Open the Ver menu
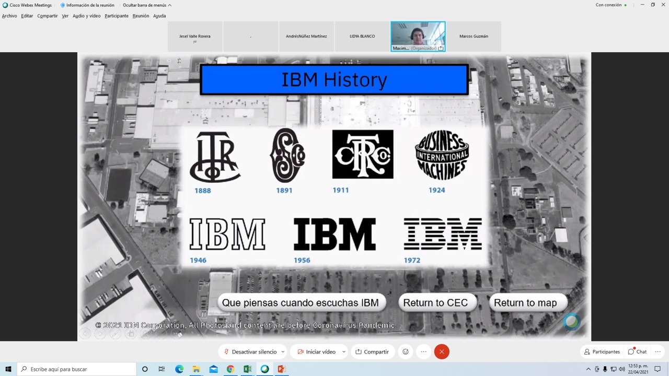 click(x=65, y=16)
